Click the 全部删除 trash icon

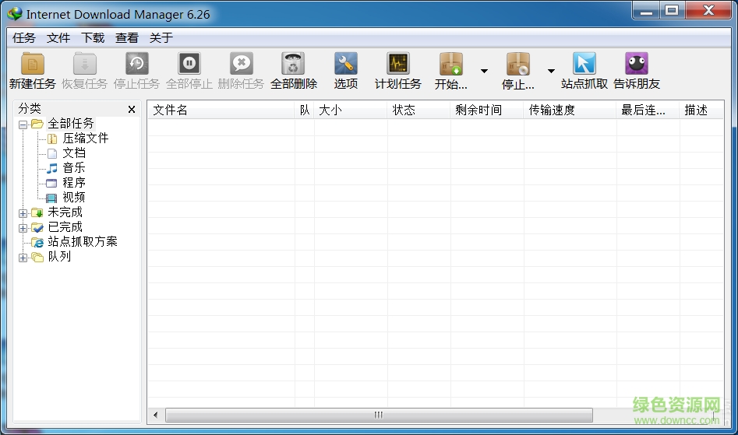(293, 64)
